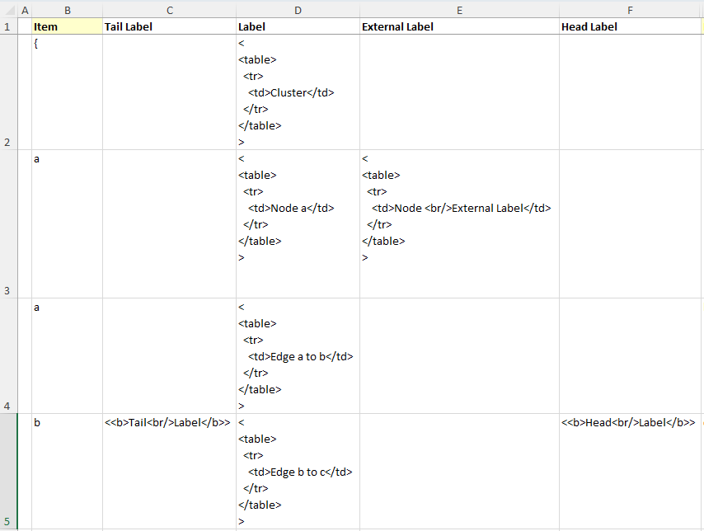Viewport: 704px width, 531px height.
Task: Select column D header
Action: pos(298,9)
